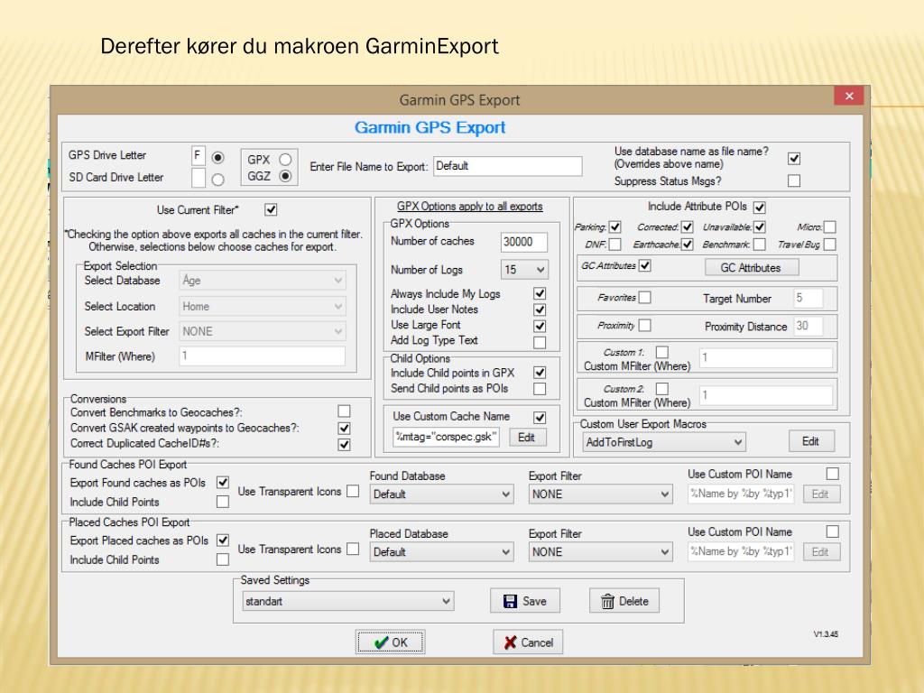Open the Placed Caches Export Filter dropdown

pos(600,551)
